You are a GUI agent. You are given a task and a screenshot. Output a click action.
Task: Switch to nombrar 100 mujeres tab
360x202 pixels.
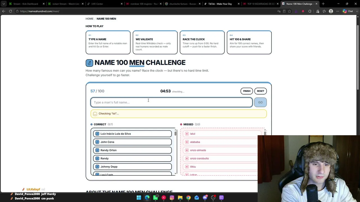pos(144,4)
